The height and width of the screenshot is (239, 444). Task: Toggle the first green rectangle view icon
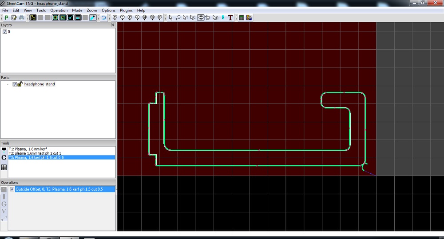[55, 18]
